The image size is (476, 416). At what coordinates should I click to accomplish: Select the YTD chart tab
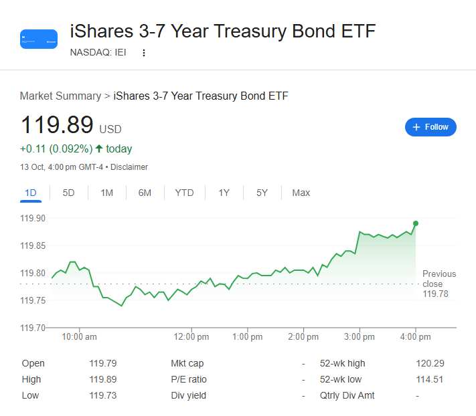[x=184, y=193]
